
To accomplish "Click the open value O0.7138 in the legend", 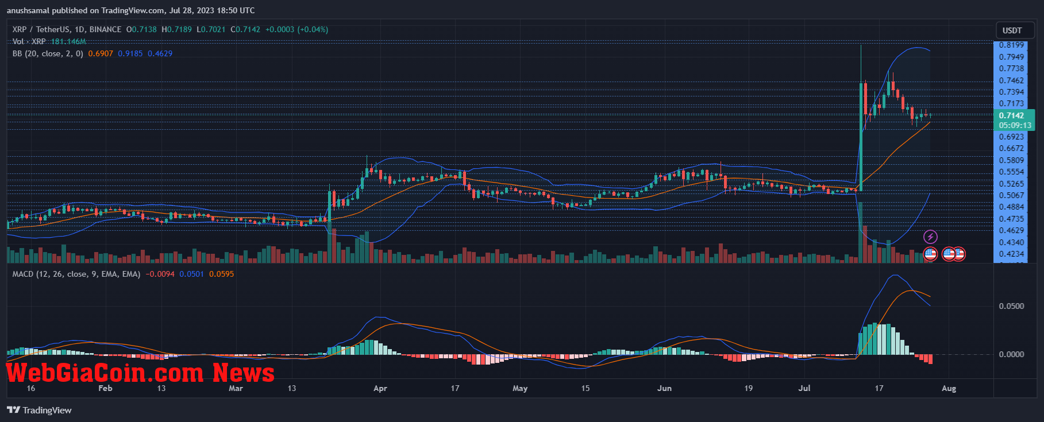I will point(141,29).
